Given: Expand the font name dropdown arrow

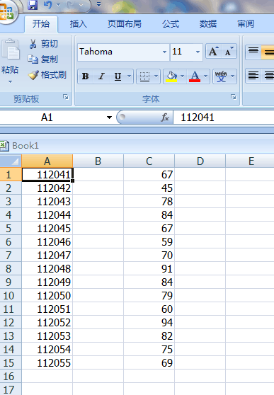Looking at the screenshot, I should 164,52.
